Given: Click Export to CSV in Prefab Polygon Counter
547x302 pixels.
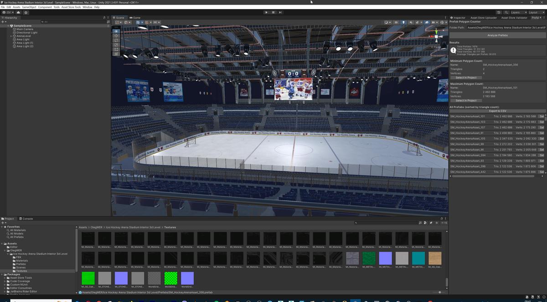Looking at the screenshot, I should pyautogui.click(x=497, y=111).
